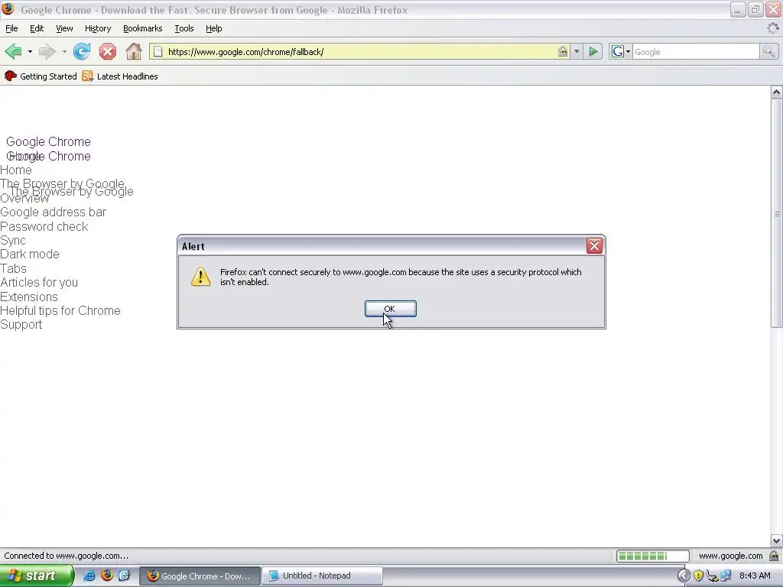This screenshot has height=587, width=783.
Task: Click the Windows start button
Action: pyautogui.click(x=36, y=576)
